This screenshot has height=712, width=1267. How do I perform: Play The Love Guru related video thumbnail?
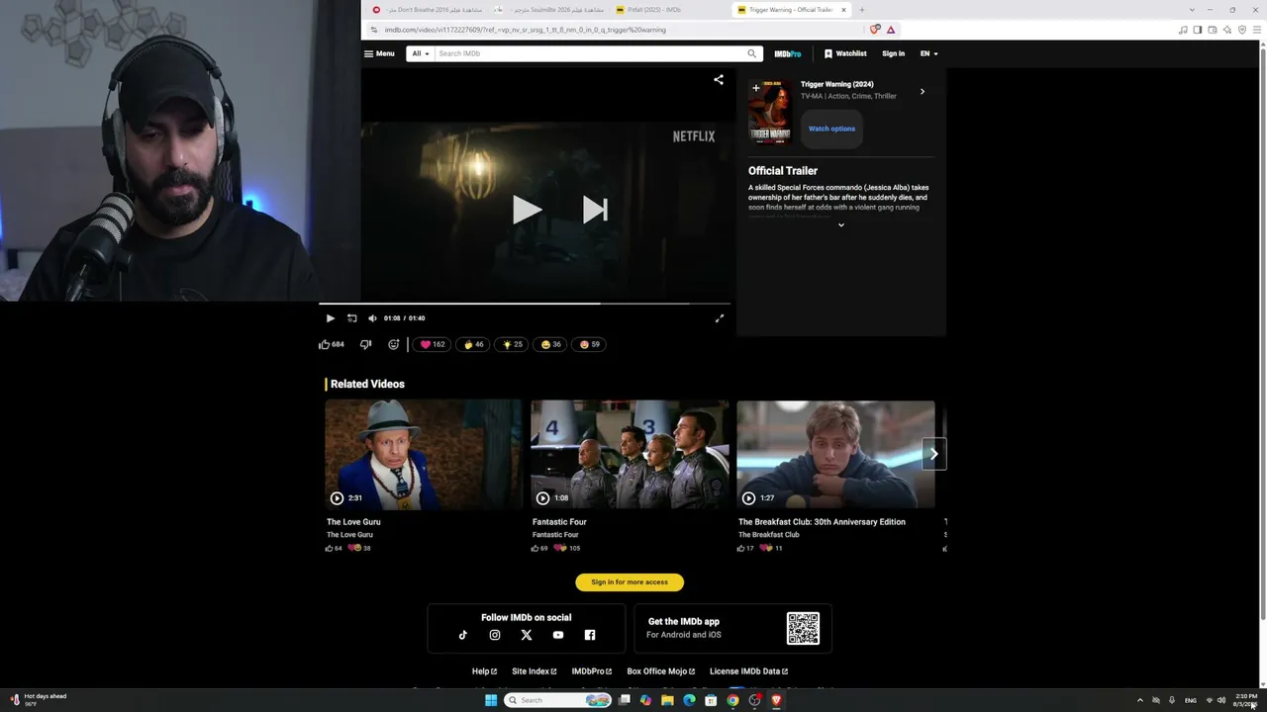click(424, 454)
